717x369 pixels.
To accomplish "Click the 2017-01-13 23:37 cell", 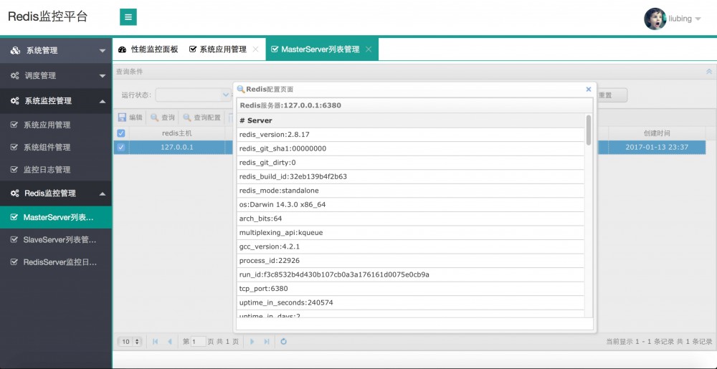I will point(657,147).
